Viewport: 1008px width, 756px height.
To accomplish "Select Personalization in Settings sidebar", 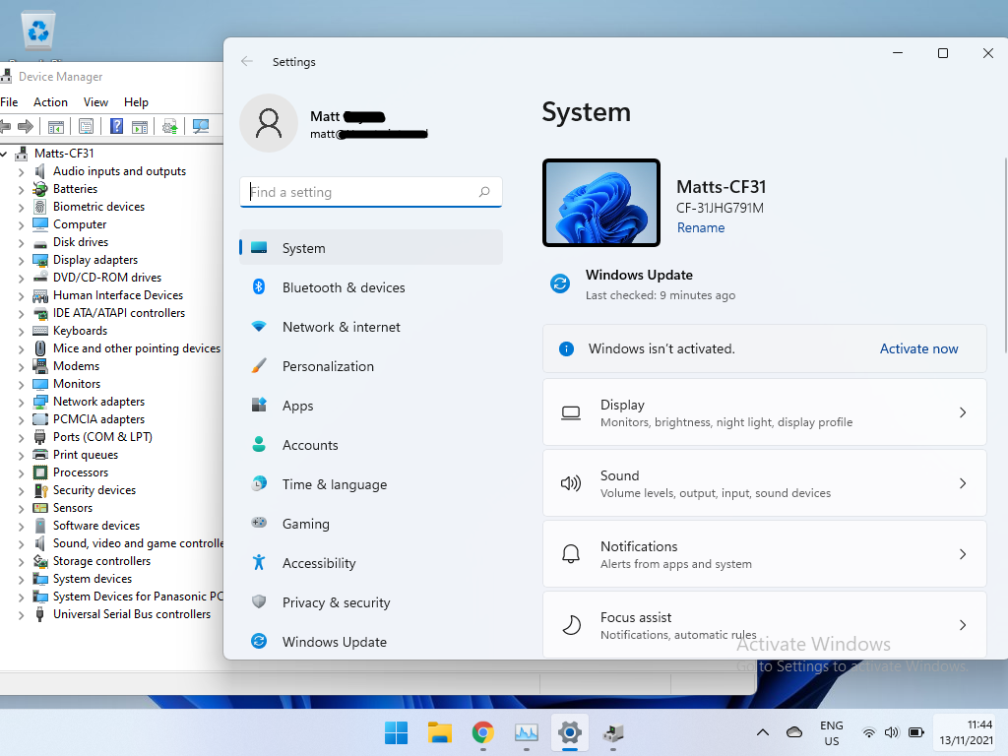I will click(x=371, y=366).
